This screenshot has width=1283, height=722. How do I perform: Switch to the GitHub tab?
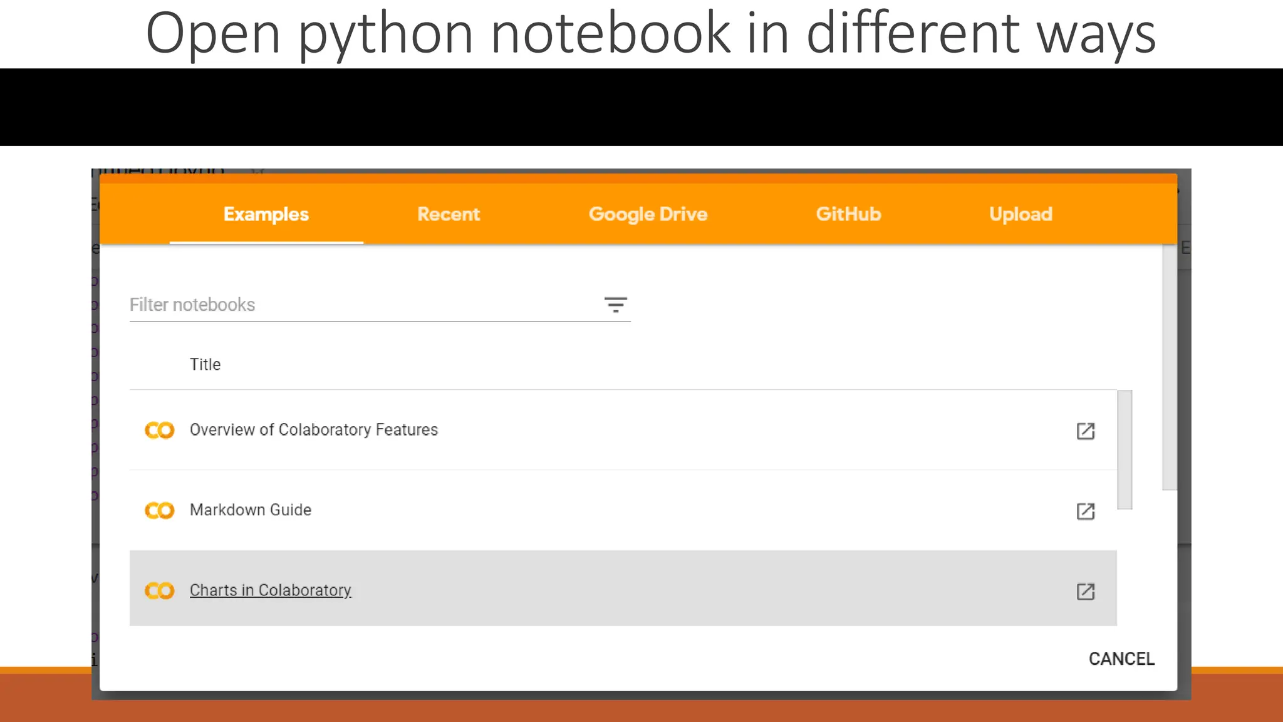848,214
